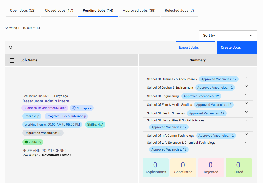Open the Restaurant Admin Intern job link
Image resolution: width=263 pixels, height=183 pixels.
pos(46,101)
